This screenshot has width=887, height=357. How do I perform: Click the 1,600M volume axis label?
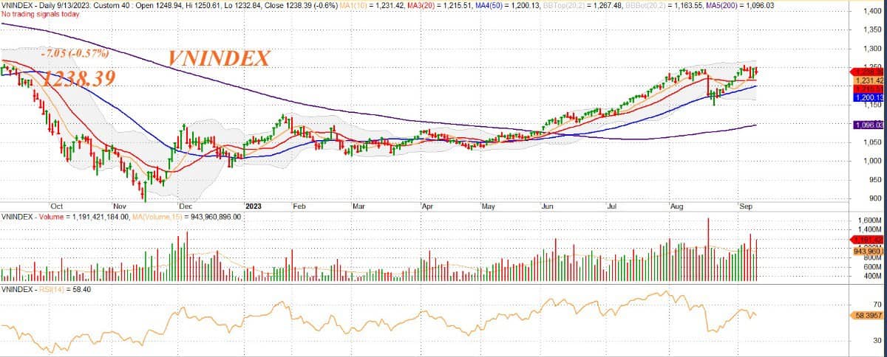click(871, 220)
